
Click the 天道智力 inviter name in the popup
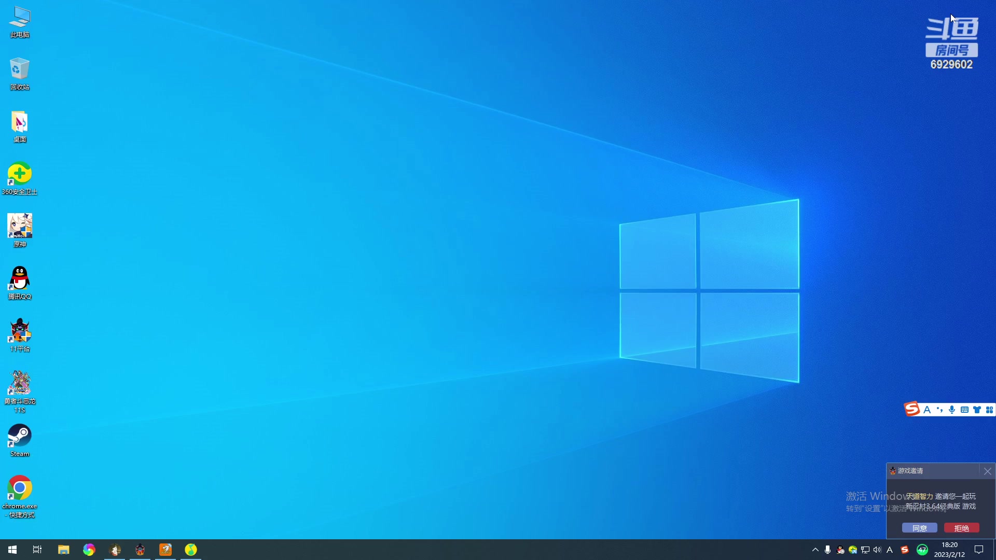click(x=920, y=496)
